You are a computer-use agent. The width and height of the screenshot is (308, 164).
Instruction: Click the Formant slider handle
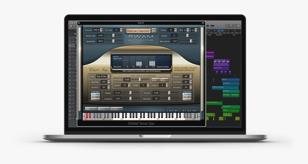click(169, 93)
